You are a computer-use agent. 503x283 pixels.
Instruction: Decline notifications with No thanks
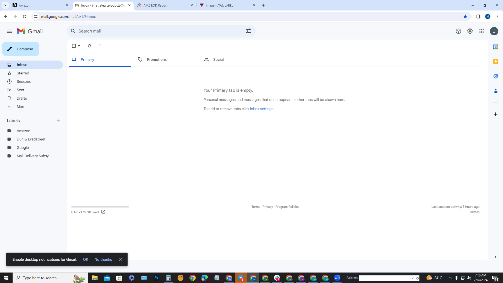click(103, 259)
